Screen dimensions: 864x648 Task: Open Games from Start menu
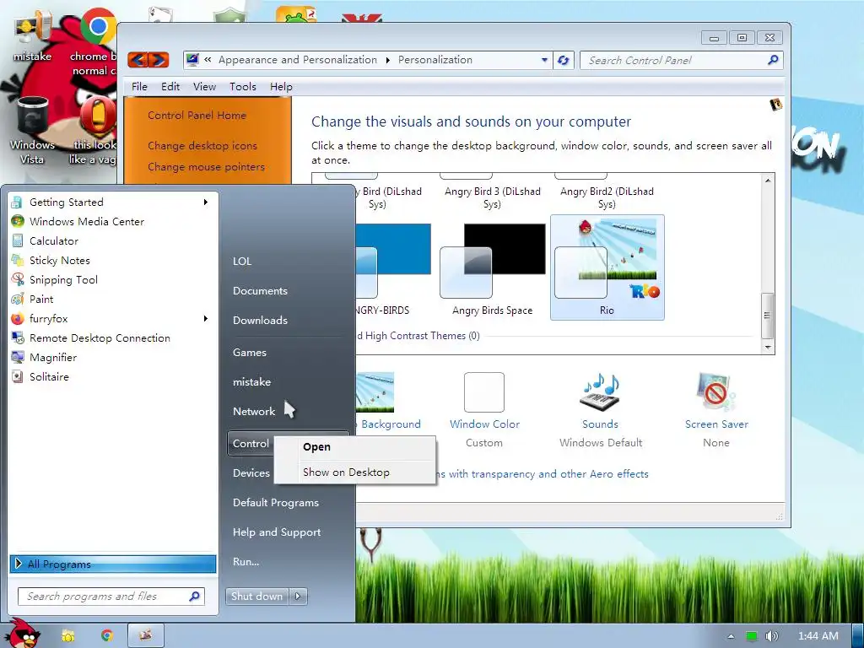click(x=250, y=352)
